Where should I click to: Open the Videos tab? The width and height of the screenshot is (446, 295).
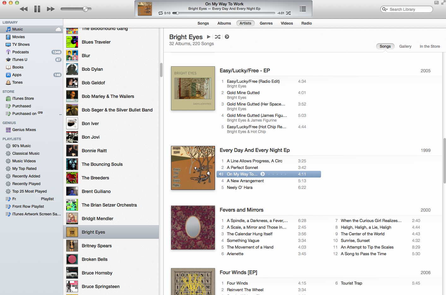[x=287, y=23]
